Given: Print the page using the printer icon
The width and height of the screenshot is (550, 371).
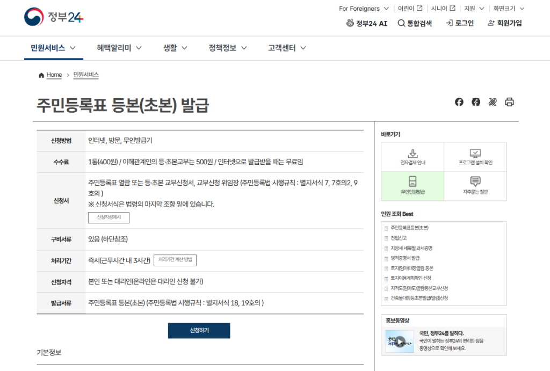Looking at the screenshot, I should 509,101.
